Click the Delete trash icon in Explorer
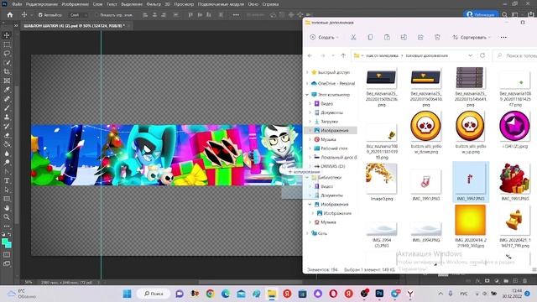This screenshot has height=302, width=537. (437, 37)
